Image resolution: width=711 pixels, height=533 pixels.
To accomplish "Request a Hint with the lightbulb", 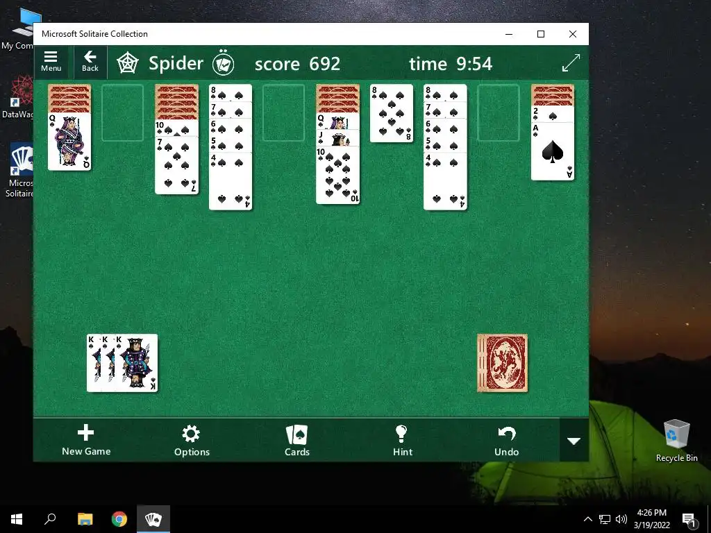I will 403,440.
